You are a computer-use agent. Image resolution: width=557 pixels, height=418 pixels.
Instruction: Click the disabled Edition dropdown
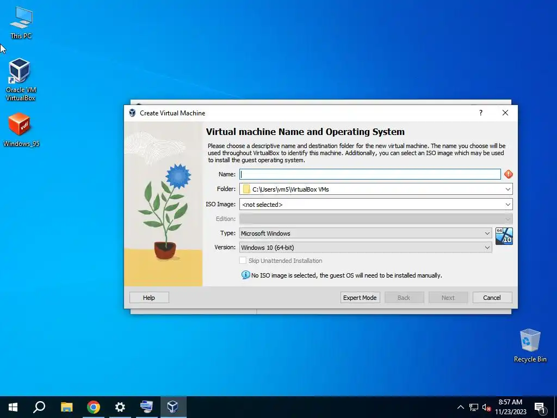pyautogui.click(x=376, y=219)
